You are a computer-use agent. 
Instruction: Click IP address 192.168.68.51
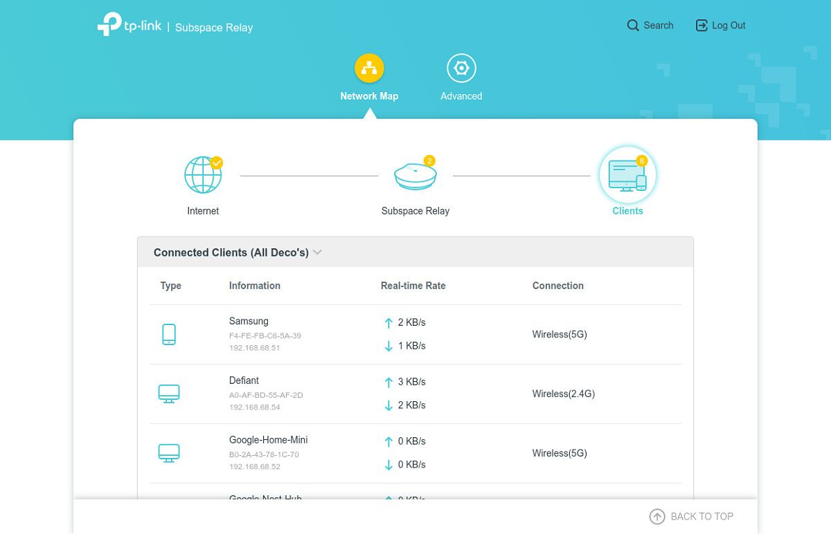(255, 348)
